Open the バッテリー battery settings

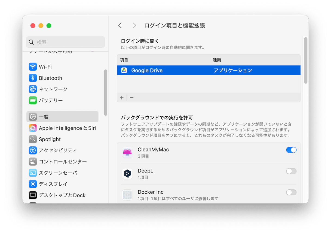point(51,100)
